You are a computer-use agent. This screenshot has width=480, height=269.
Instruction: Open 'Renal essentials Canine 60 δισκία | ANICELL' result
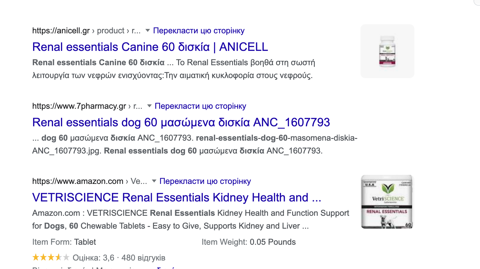(150, 47)
